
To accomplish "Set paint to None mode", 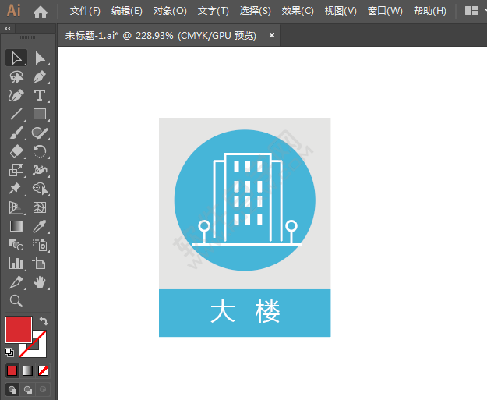I will click(44, 370).
